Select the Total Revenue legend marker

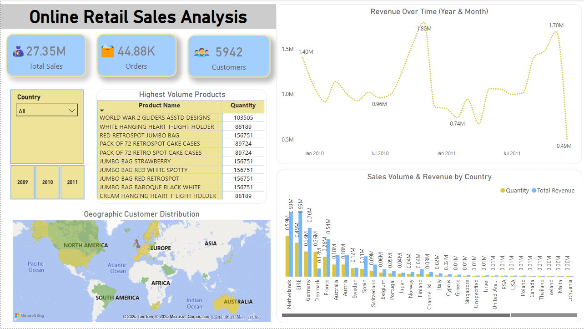[x=535, y=190]
